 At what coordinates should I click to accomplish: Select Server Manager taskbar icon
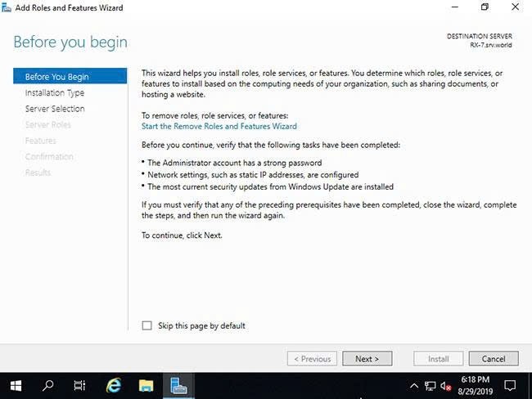point(178,385)
